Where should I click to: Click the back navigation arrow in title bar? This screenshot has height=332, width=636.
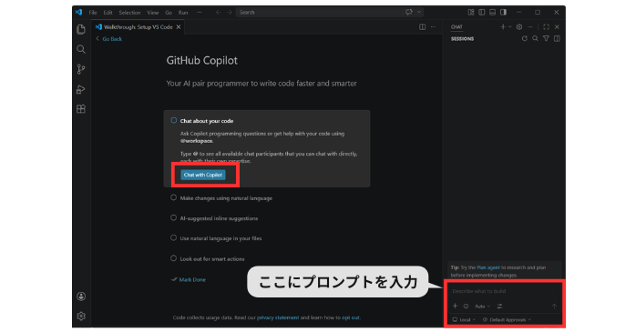[x=218, y=12]
